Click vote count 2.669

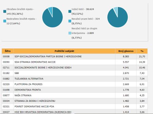pyautogui.click(x=126, y=84)
